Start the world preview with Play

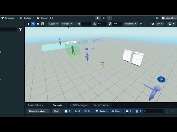click(98, 18)
